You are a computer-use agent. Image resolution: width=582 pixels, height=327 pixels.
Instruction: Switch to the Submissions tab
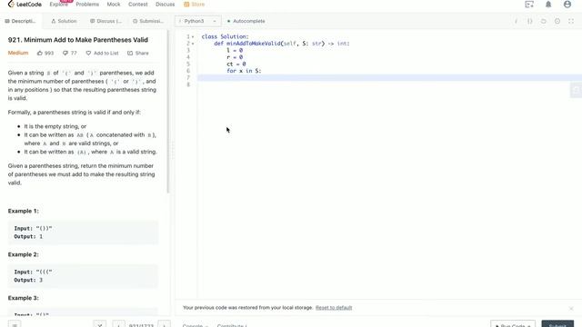click(148, 21)
